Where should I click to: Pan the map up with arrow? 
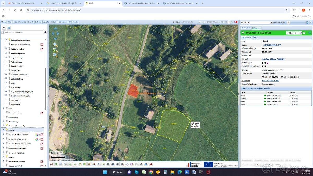[x=55, y=29]
